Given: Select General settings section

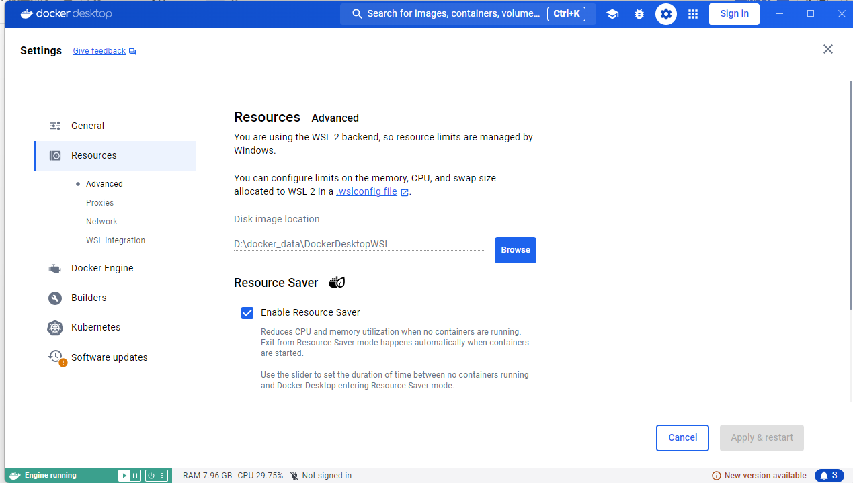Looking at the screenshot, I should pos(115,126).
